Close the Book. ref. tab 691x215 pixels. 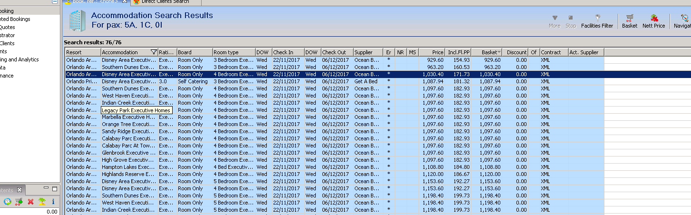coord(125,2)
